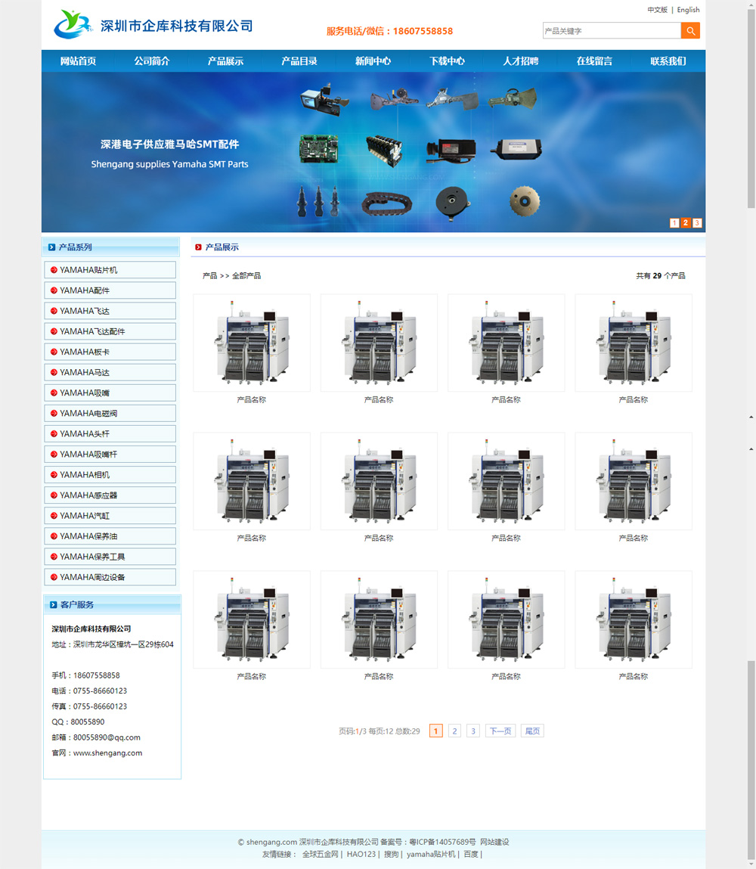This screenshot has width=756, height=869.
Task: Select the YAMAHA相机 category
Action: 110,475
